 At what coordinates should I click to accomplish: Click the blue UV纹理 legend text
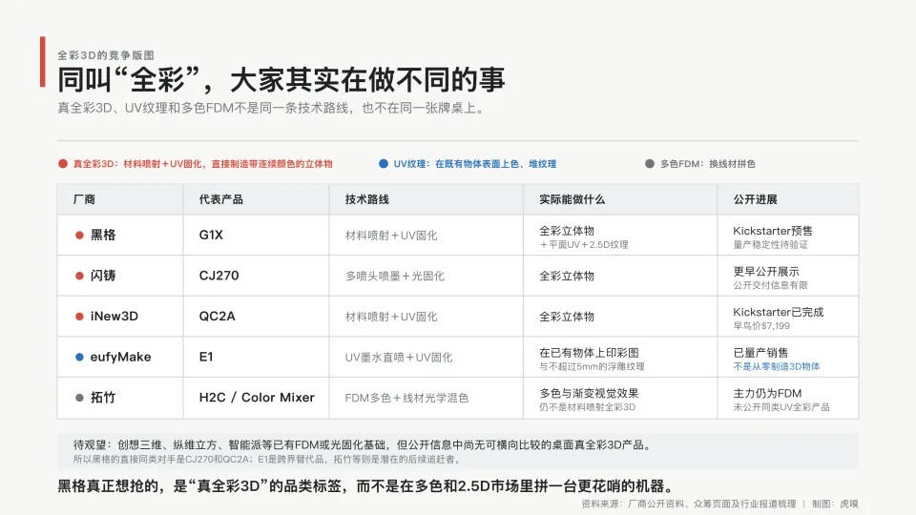coord(475,163)
